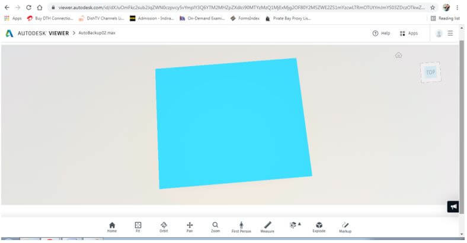Open the Chrome profile picture
This screenshot has width=467, height=243.
point(446,8)
